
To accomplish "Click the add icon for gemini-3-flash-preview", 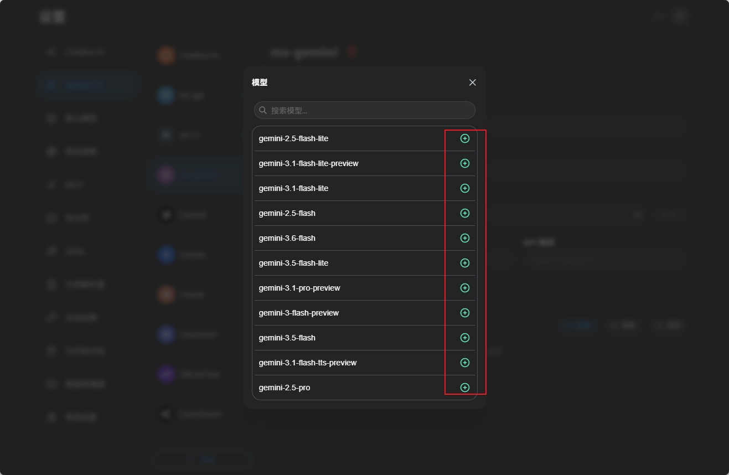I will coord(465,313).
